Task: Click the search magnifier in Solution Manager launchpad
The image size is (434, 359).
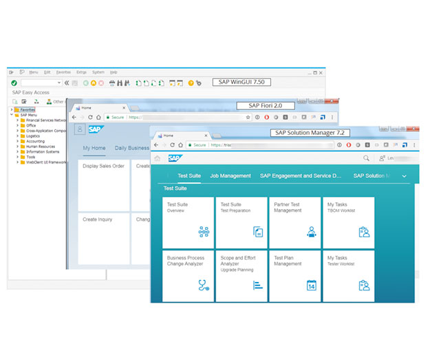Action: tap(366, 158)
